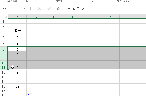Click cell A5 with value 2
The width and height of the screenshot is (146, 96).
click(17, 40)
